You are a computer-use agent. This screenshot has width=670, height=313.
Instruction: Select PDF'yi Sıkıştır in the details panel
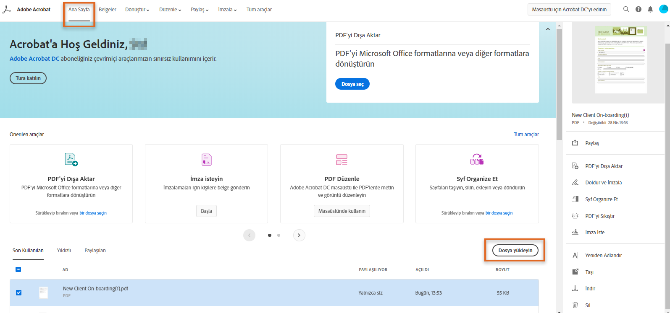click(600, 216)
